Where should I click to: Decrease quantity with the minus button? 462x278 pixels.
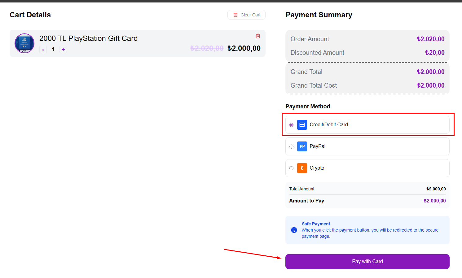point(43,50)
